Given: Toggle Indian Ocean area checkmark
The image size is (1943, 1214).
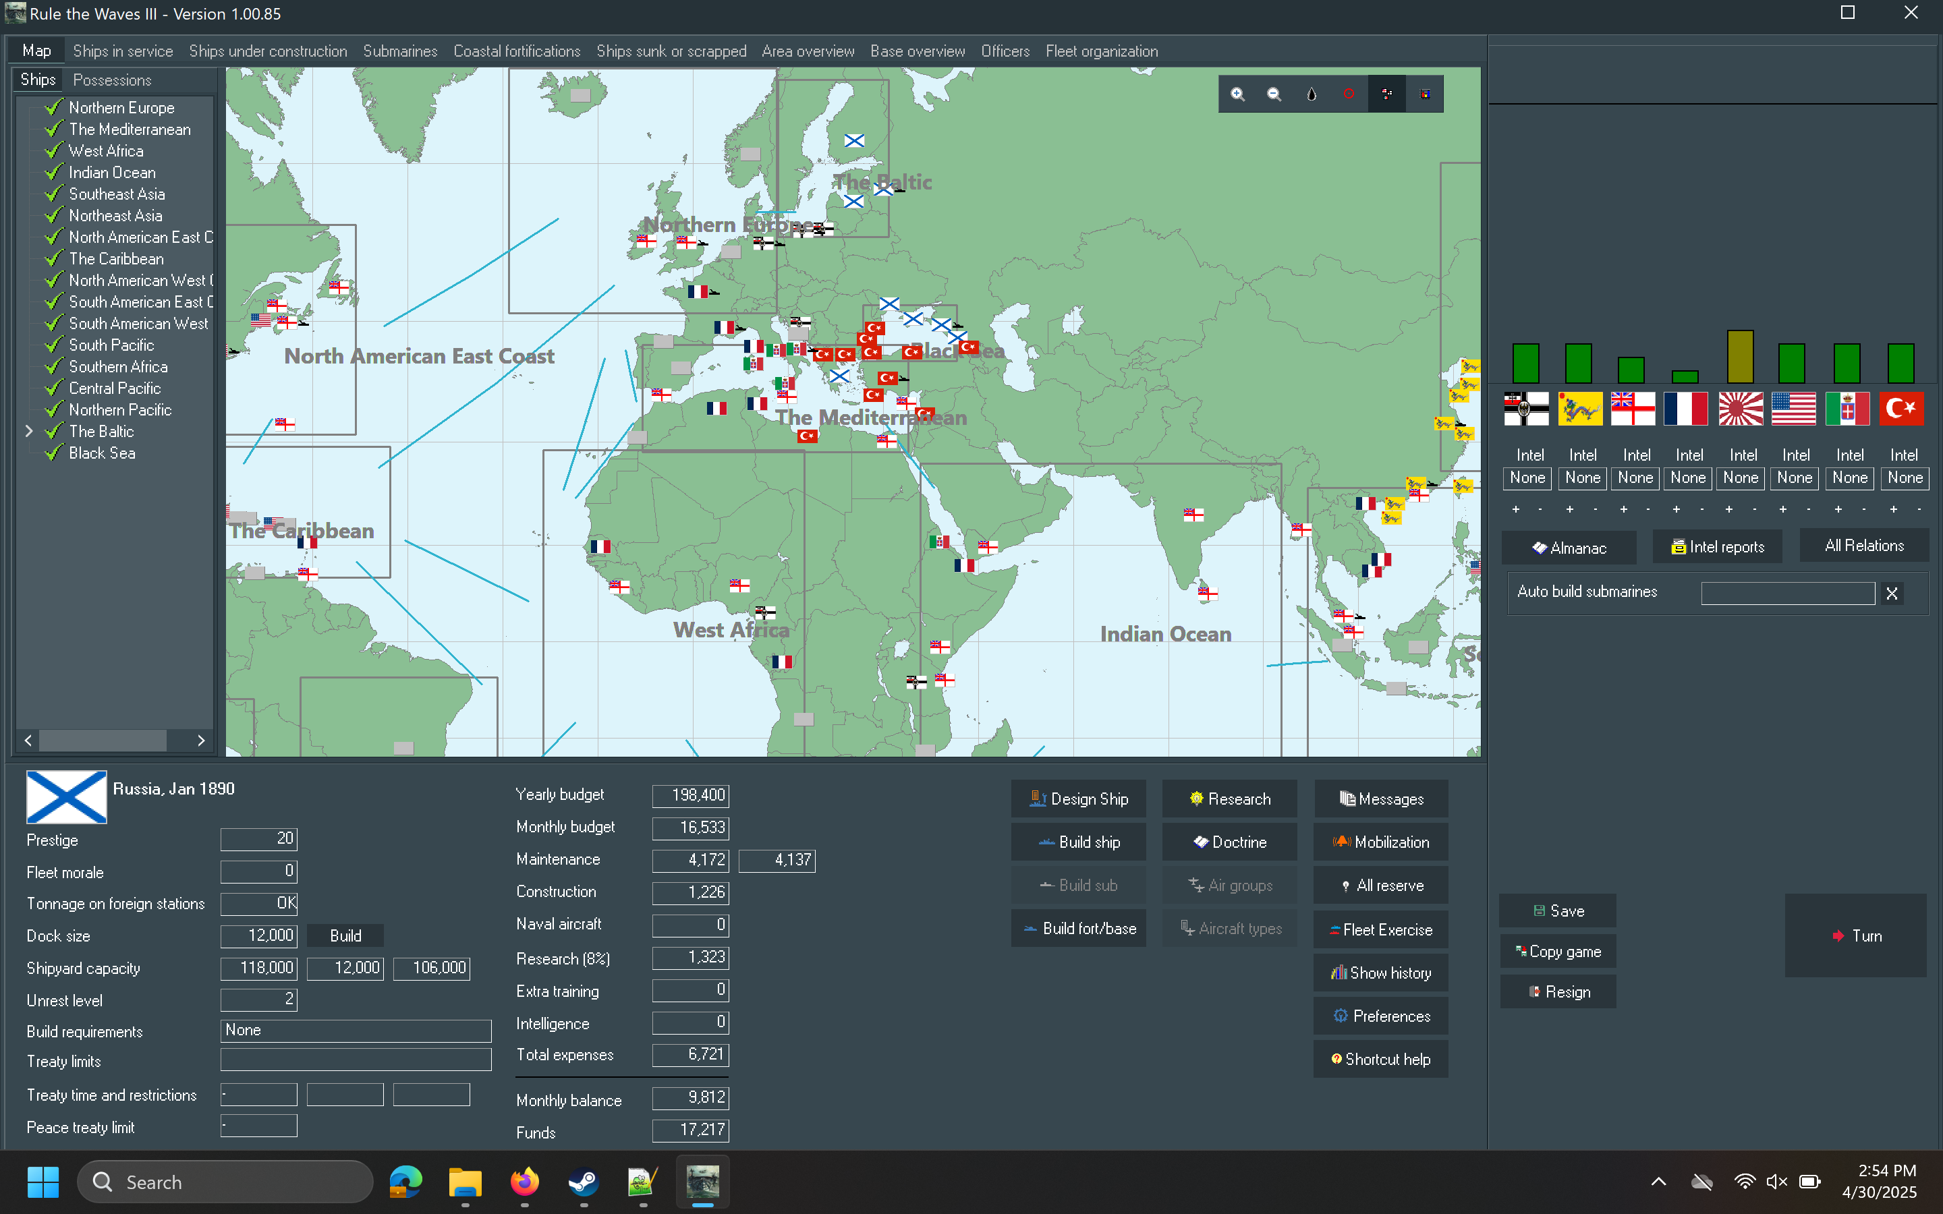Looking at the screenshot, I should (54, 173).
